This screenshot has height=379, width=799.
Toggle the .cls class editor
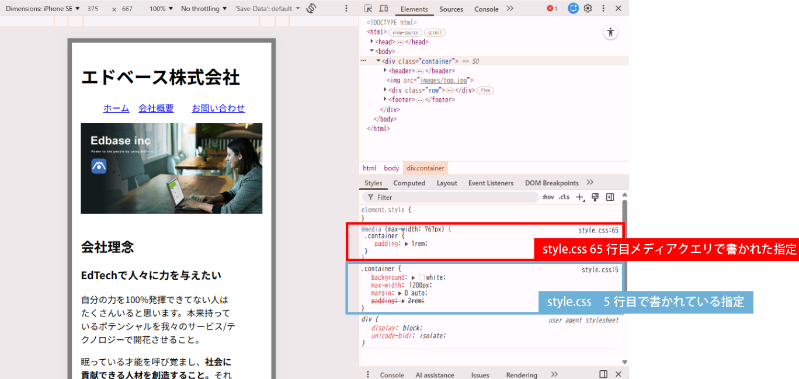(564, 197)
